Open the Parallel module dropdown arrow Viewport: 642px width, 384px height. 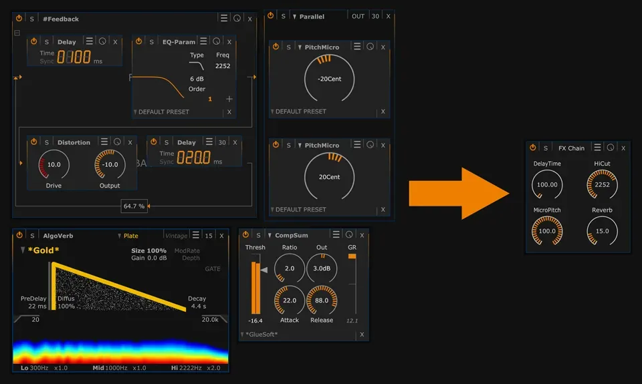point(294,17)
